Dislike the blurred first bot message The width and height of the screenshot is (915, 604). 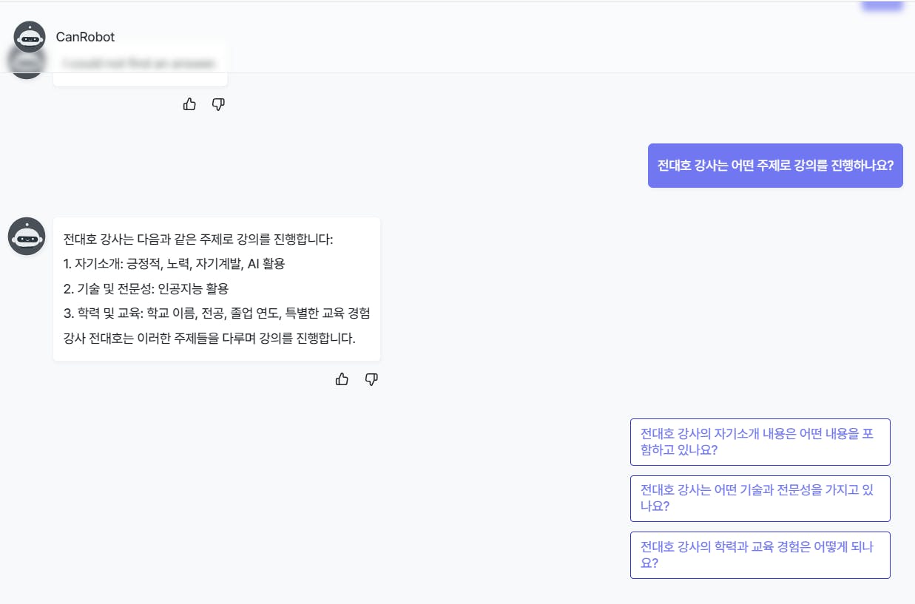(x=218, y=104)
